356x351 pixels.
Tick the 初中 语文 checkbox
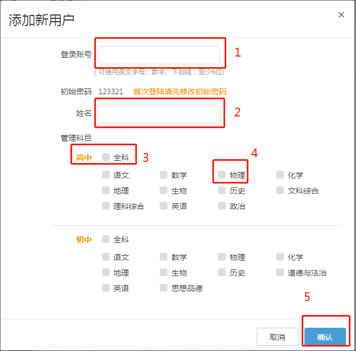tap(106, 257)
